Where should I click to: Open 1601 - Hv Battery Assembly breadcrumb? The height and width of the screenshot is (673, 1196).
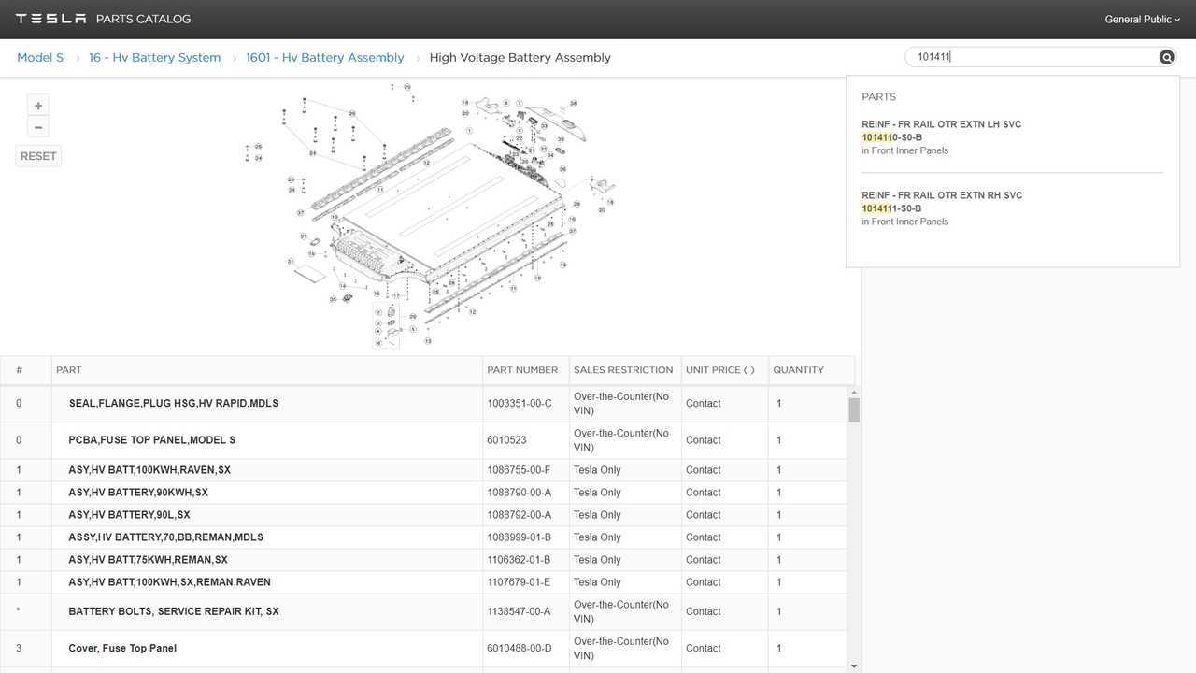click(x=325, y=57)
